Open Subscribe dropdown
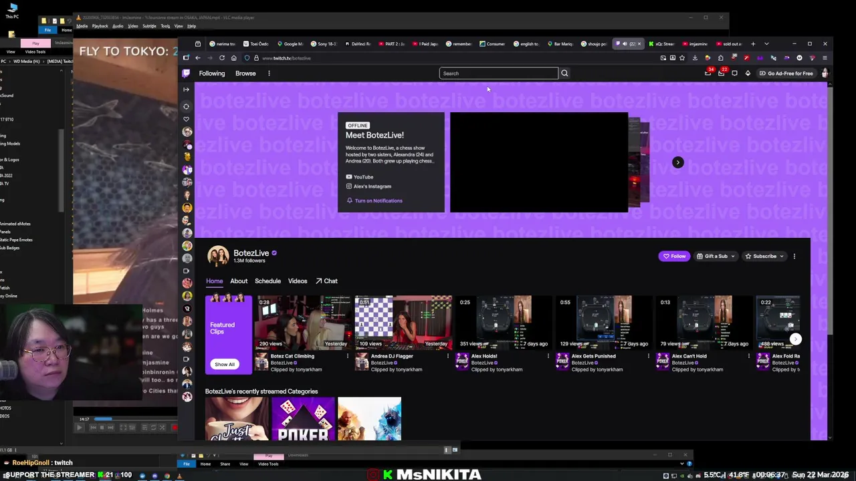The width and height of the screenshot is (856, 481). 764,256
